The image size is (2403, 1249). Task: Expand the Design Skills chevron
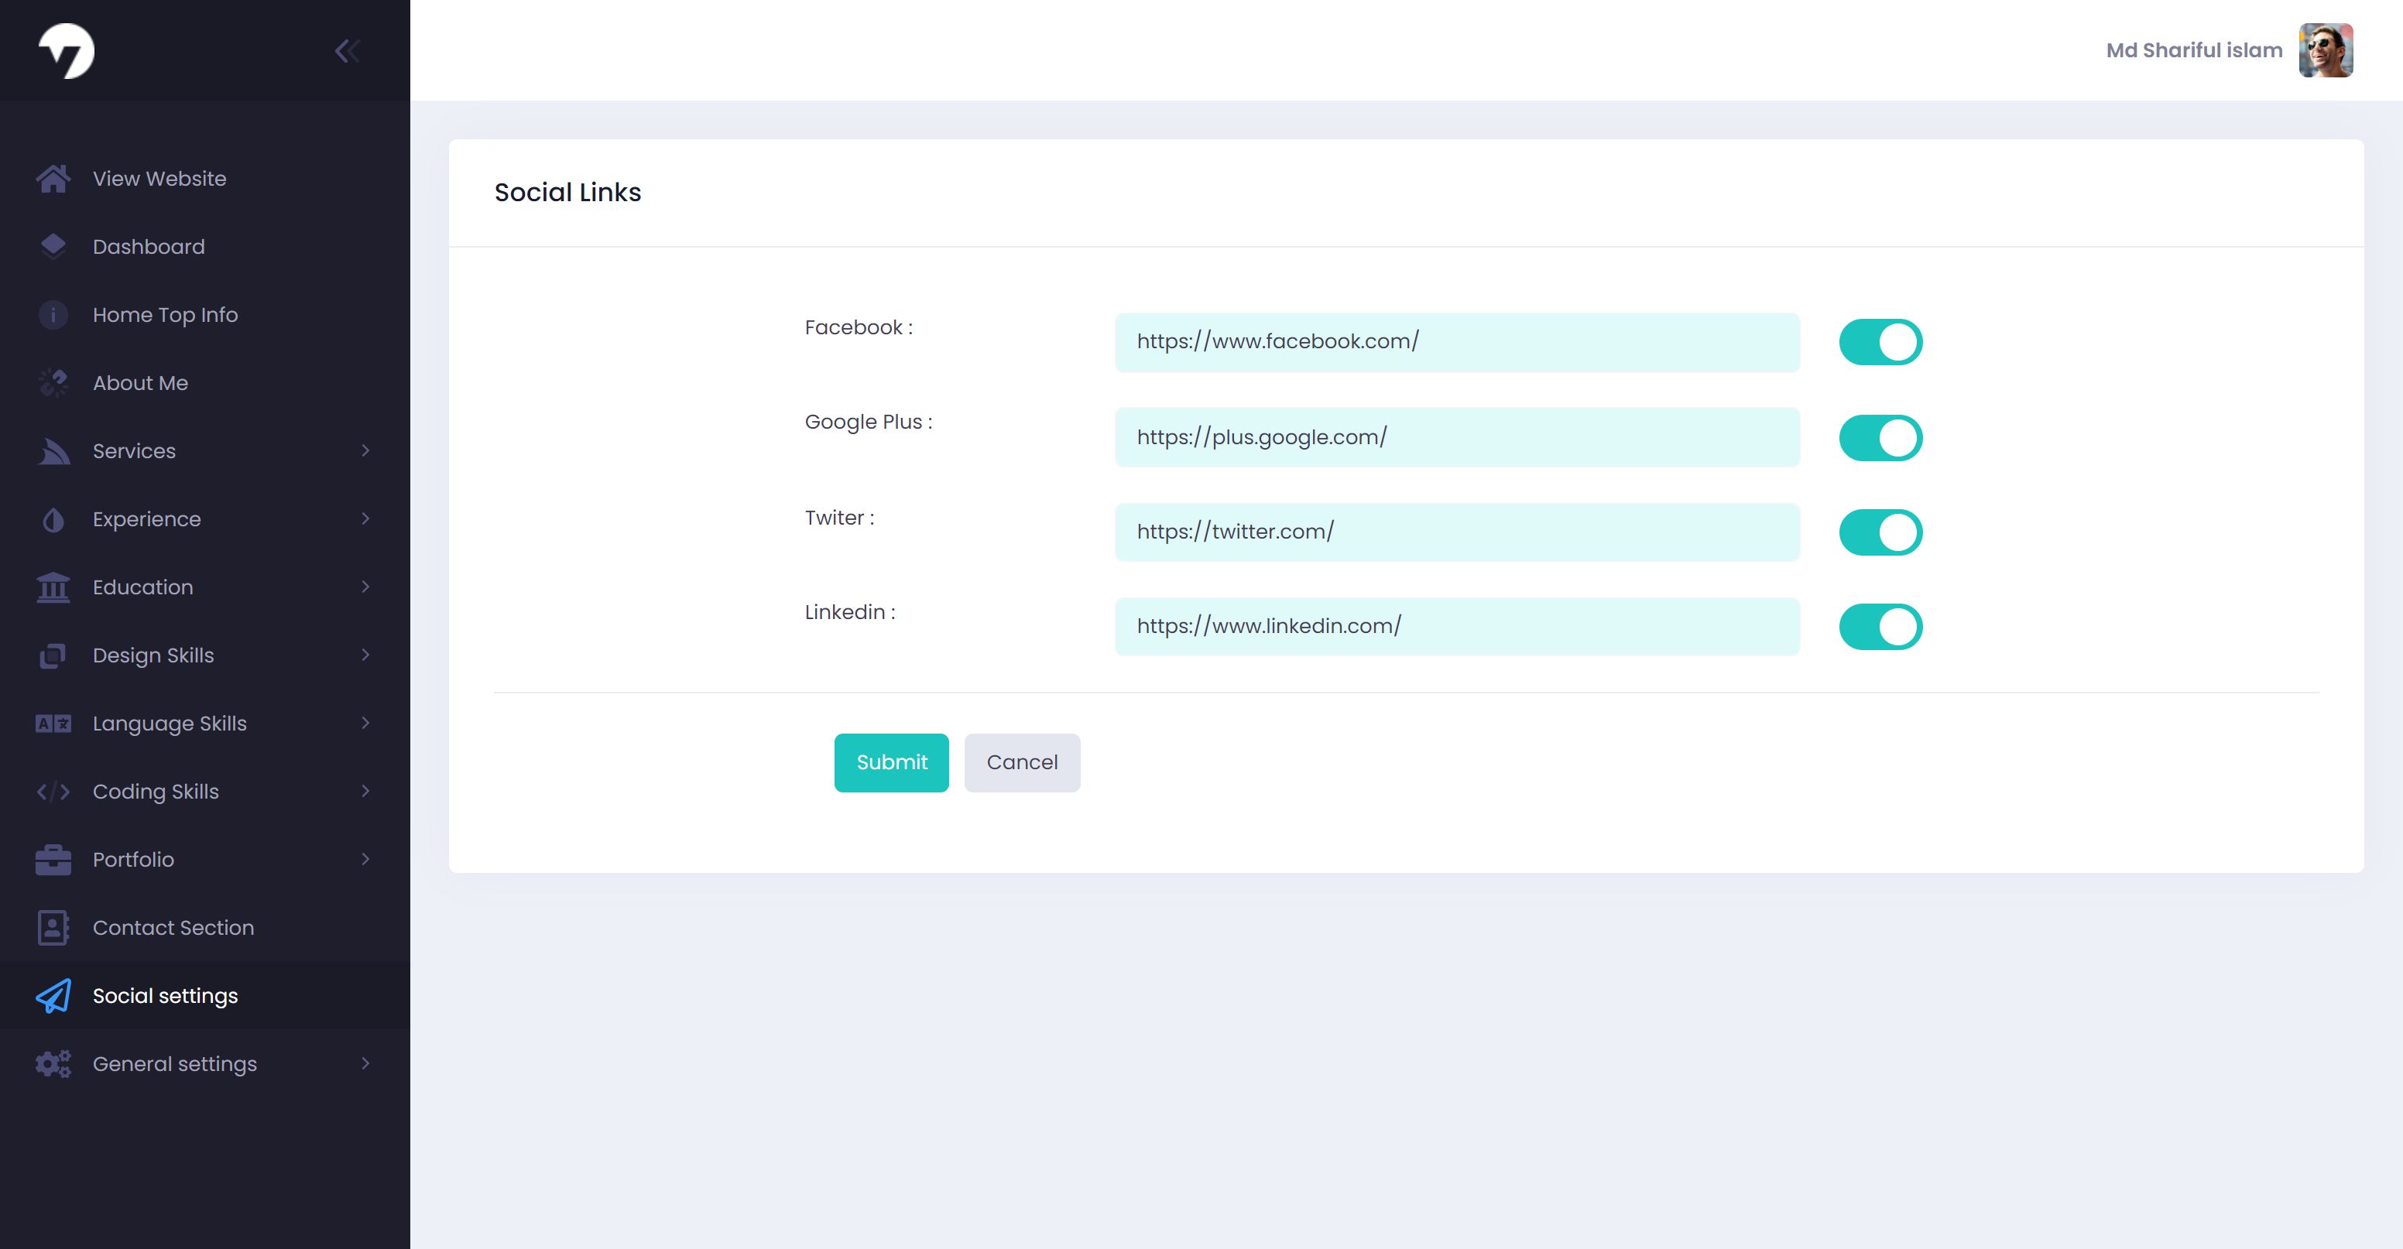pyautogui.click(x=365, y=655)
